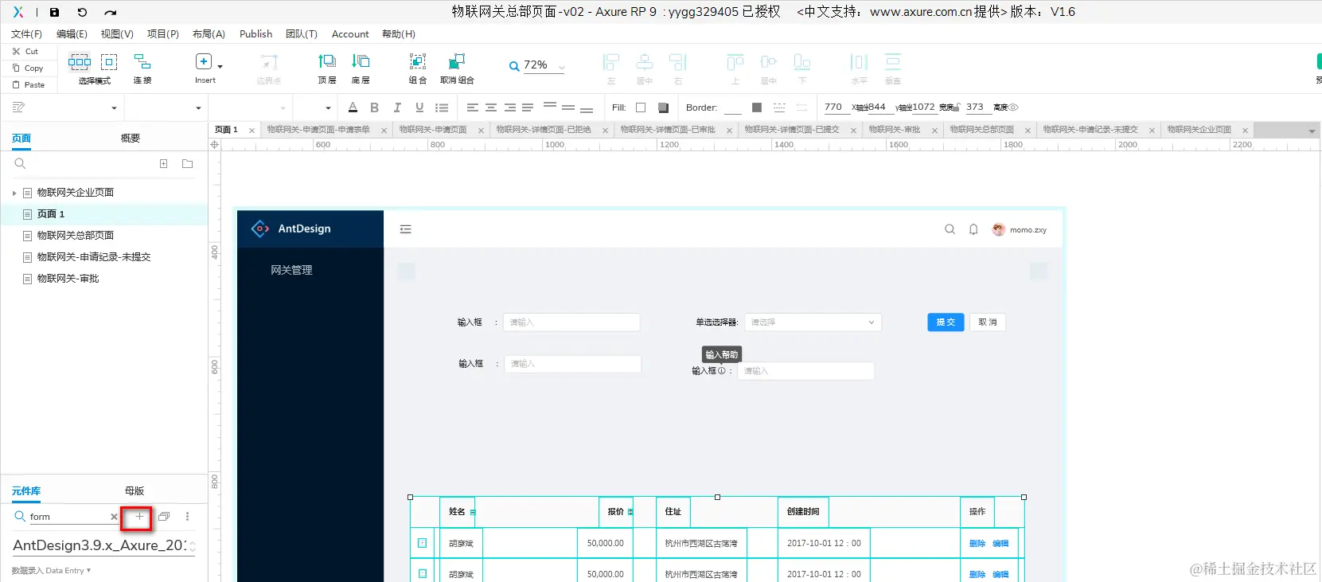Copy the selection

click(x=28, y=68)
